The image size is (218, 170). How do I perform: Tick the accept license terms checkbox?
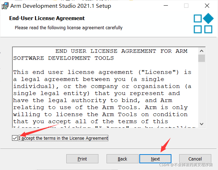pyautogui.click(x=15, y=138)
